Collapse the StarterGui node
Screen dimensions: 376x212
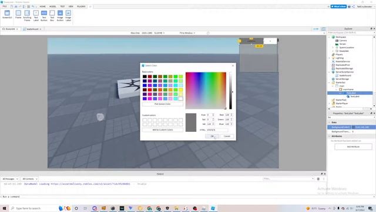(329, 82)
